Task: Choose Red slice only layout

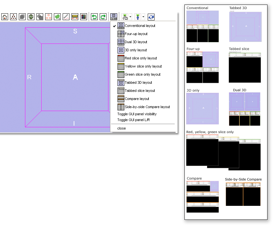Action: tap(141, 58)
